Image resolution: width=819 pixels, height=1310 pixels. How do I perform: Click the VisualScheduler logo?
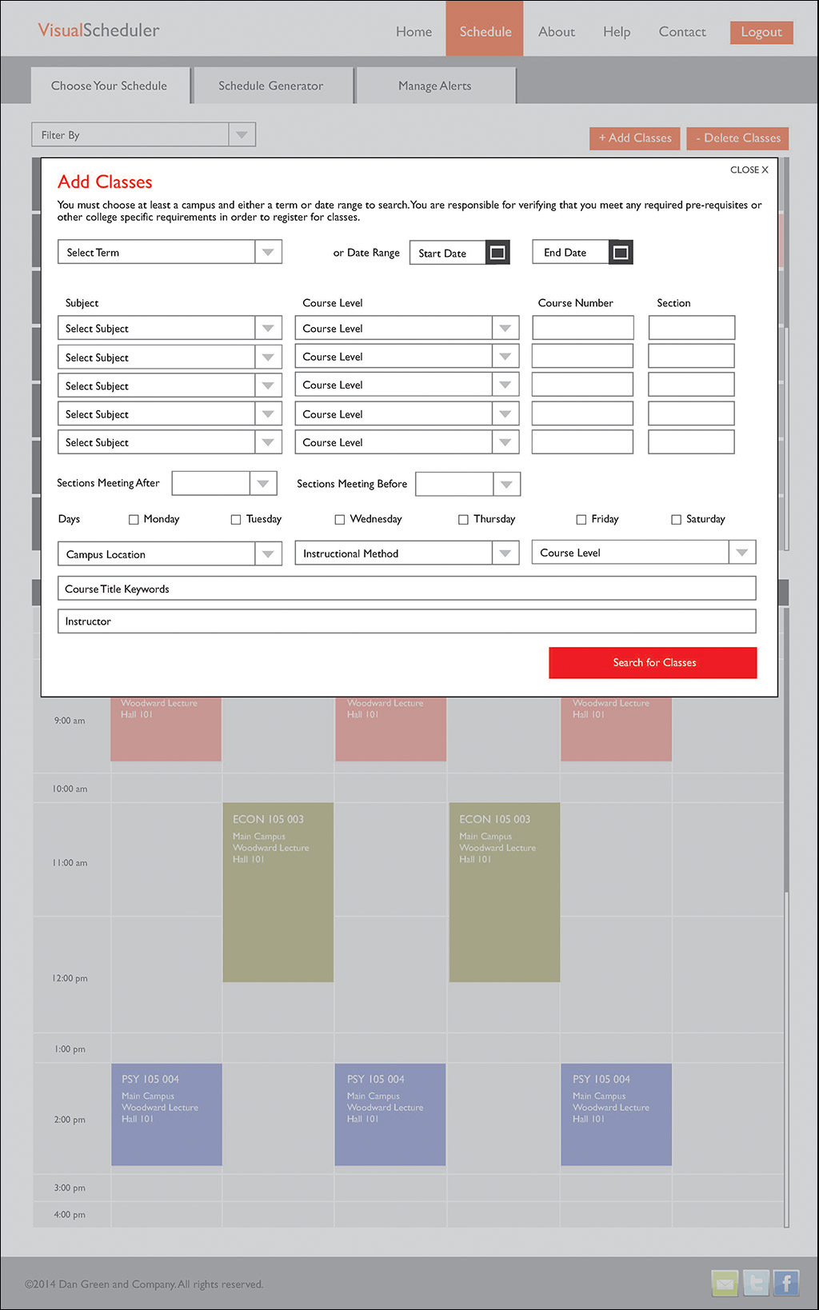99,30
